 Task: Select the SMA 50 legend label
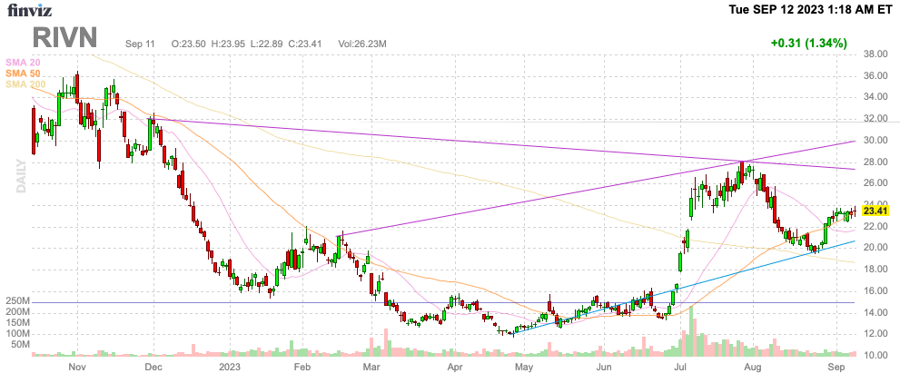pyautogui.click(x=23, y=73)
